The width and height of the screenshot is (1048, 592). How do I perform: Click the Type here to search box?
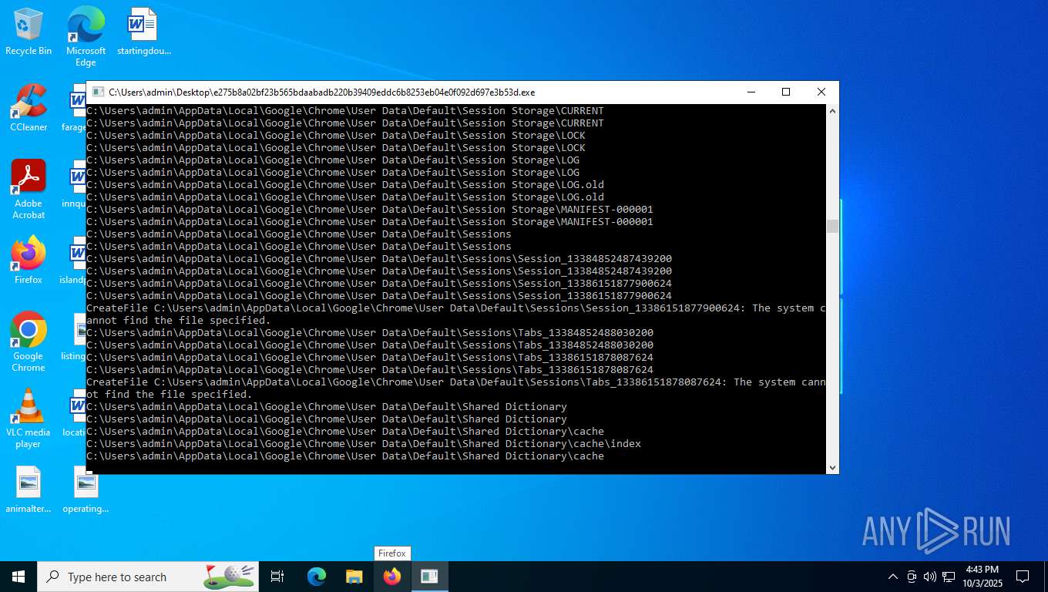[x=148, y=577]
